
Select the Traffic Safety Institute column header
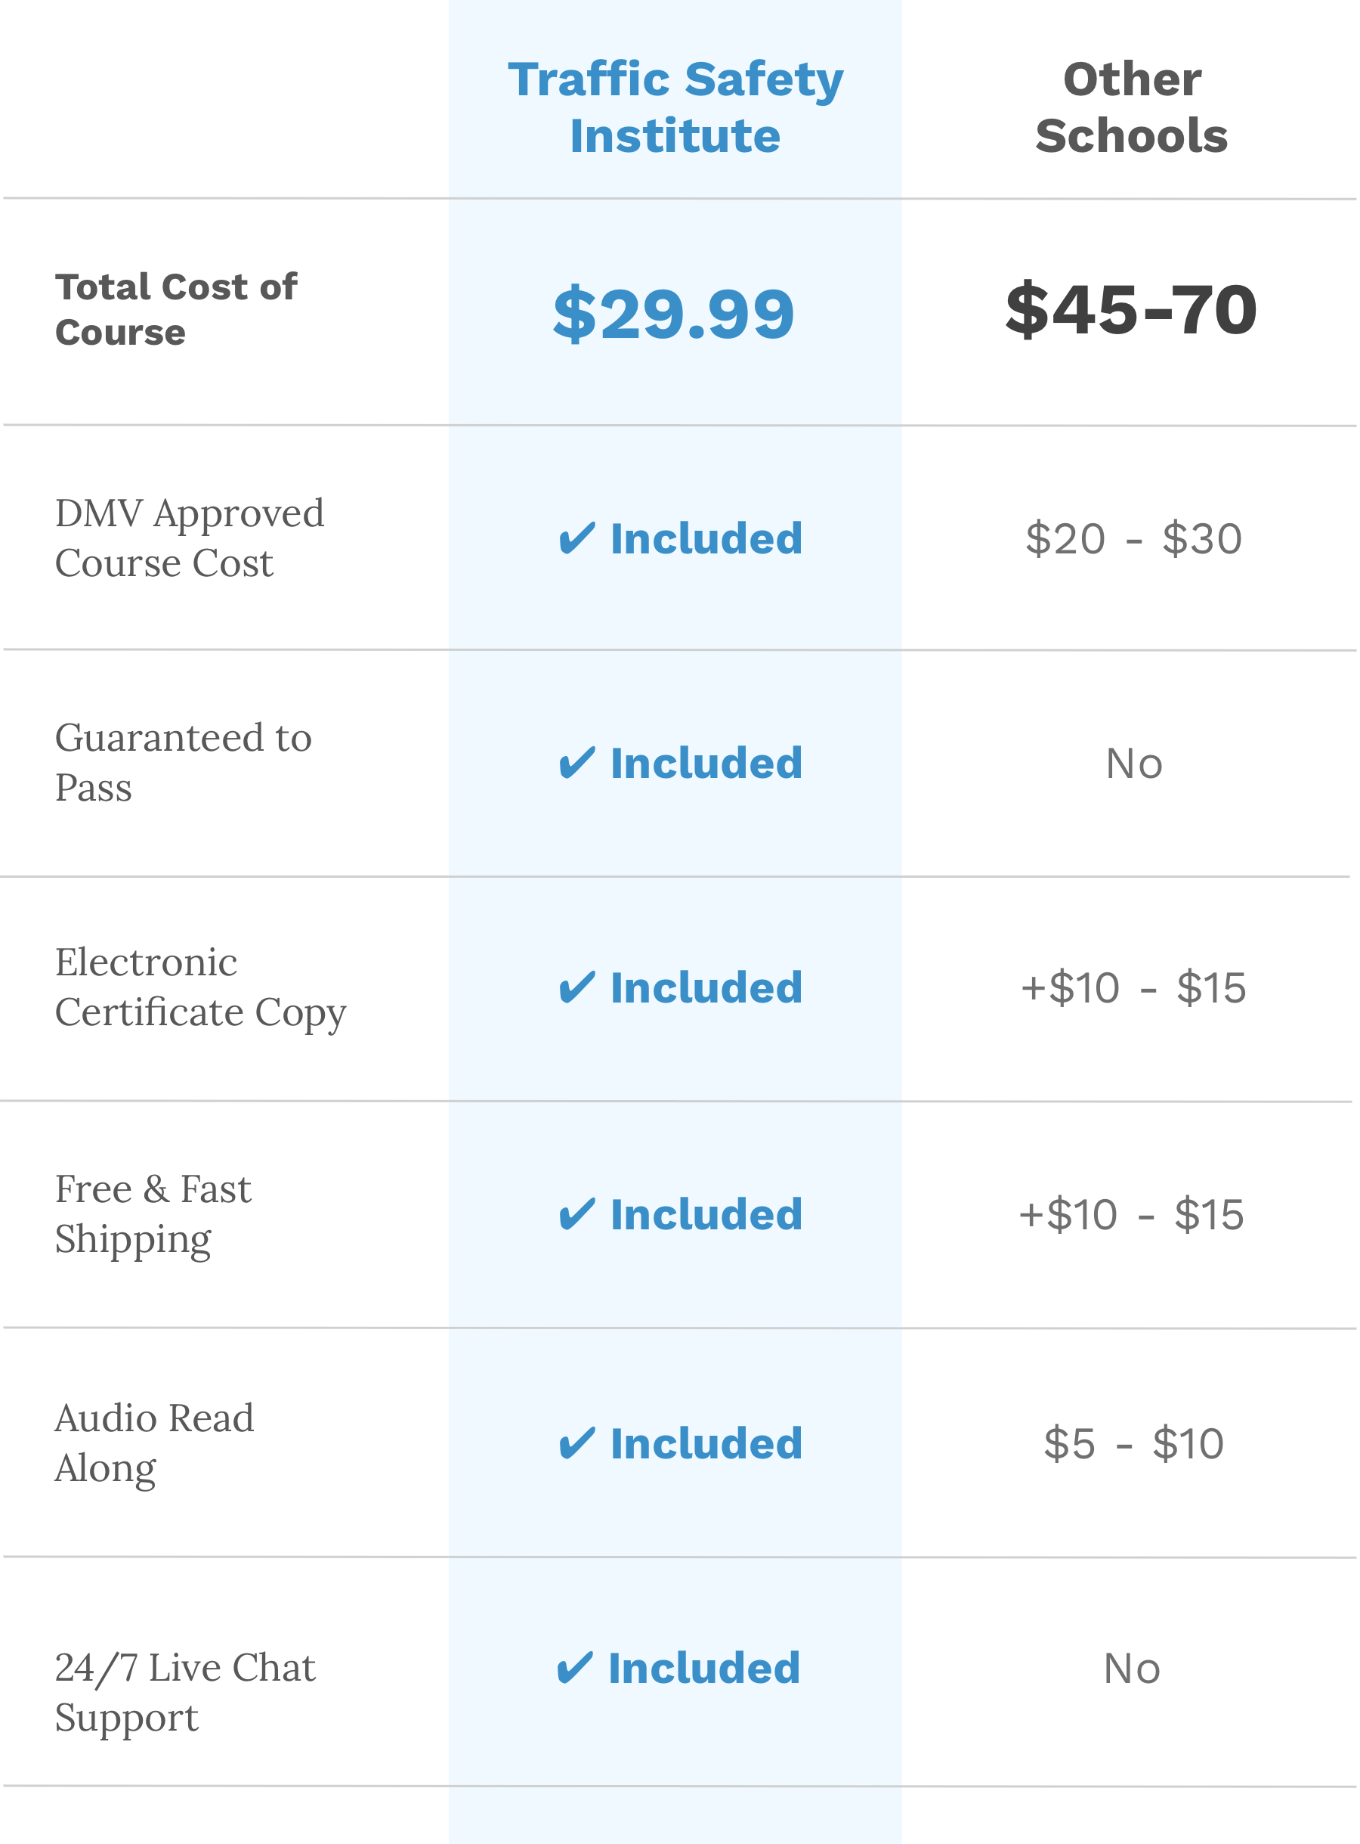click(677, 108)
